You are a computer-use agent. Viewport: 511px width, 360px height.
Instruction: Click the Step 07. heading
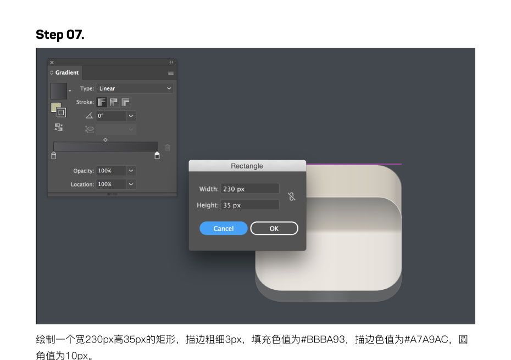tap(60, 35)
